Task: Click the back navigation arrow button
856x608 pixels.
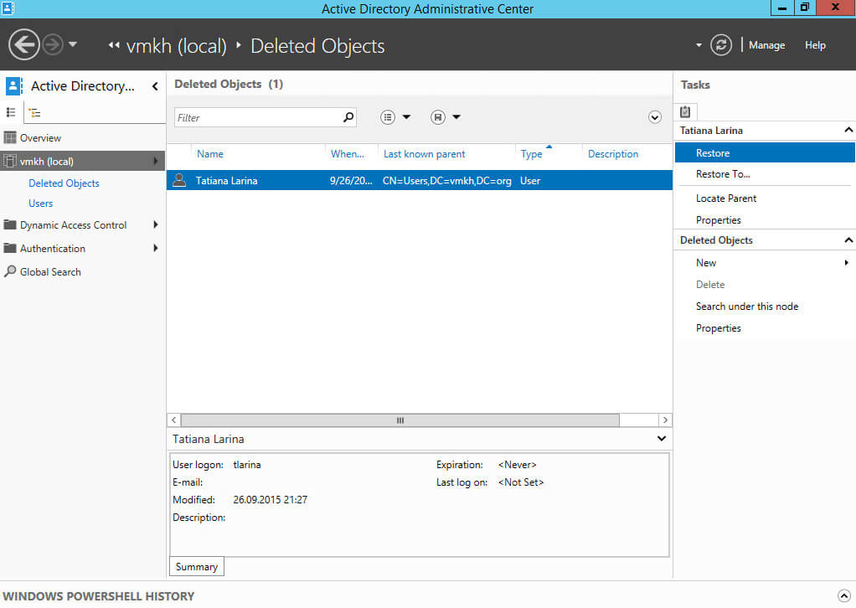Action: point(24,44)
